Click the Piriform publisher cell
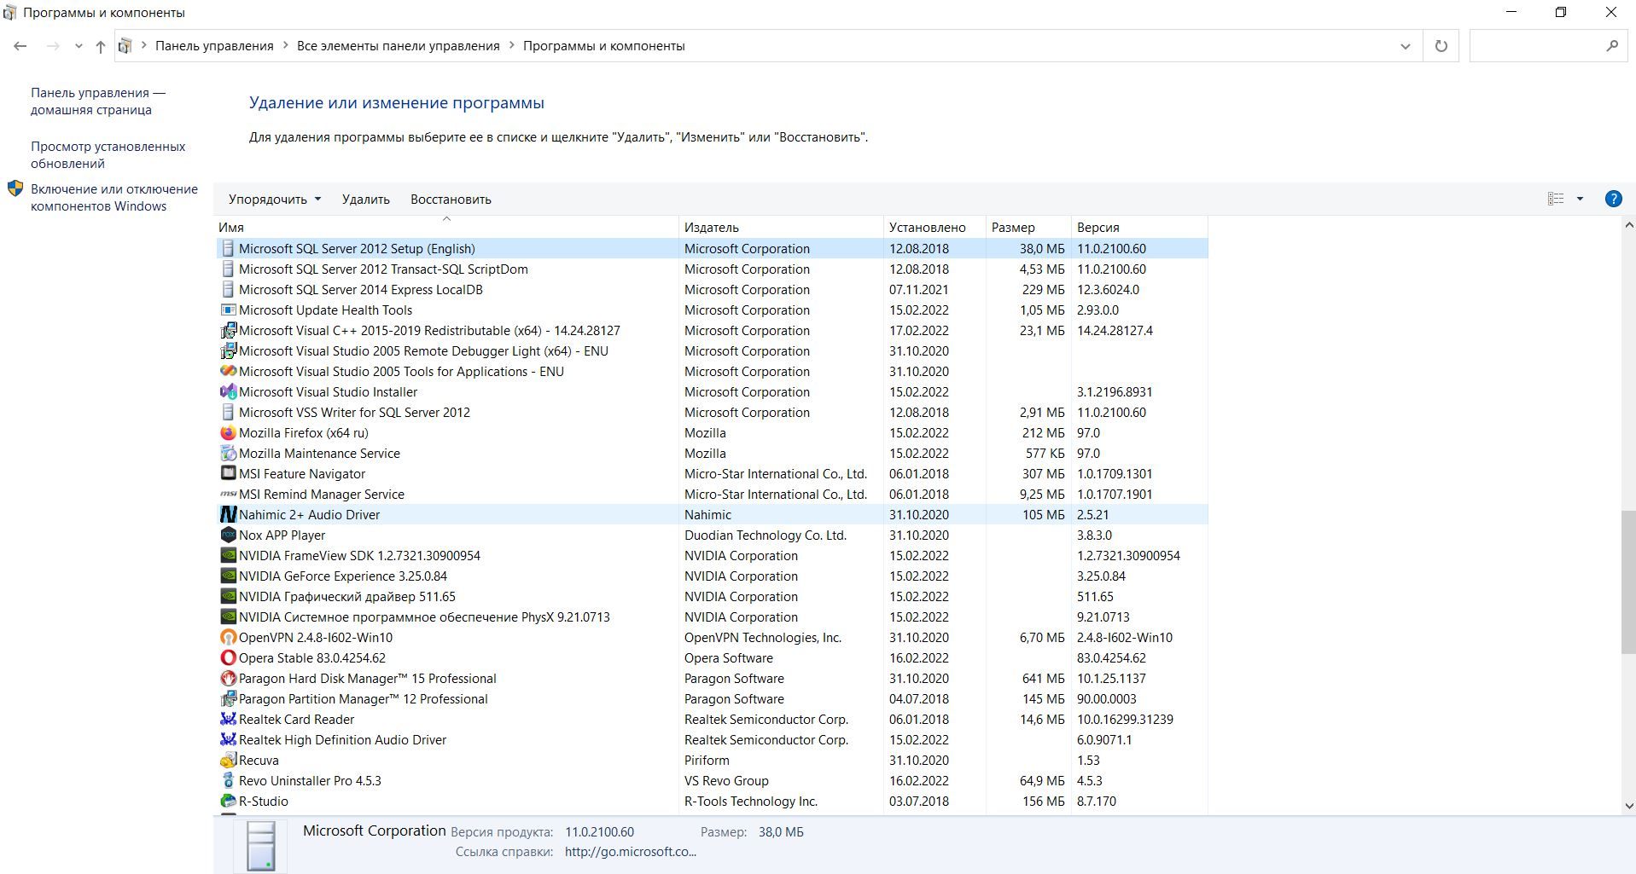This screenshot has width=1636, height=874. coord(707,761)
